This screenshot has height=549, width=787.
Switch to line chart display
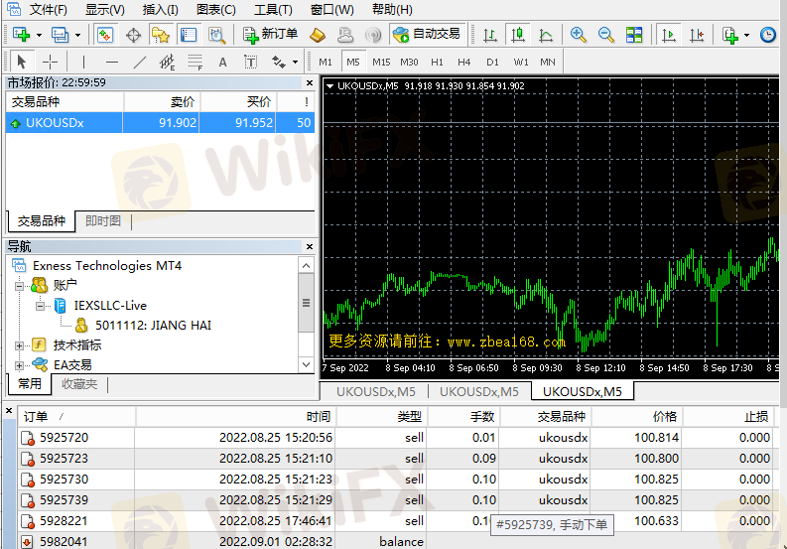546,35
